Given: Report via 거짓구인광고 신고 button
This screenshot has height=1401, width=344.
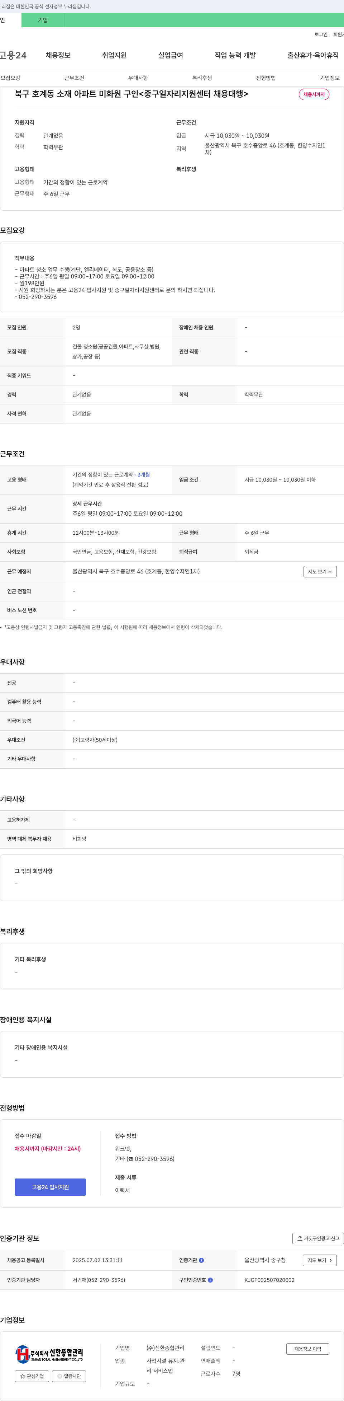Looking at the screenshot, I should point(318,1238).
